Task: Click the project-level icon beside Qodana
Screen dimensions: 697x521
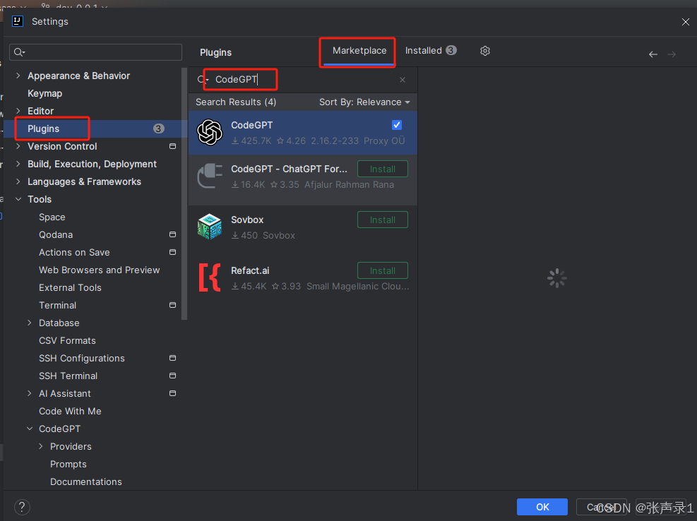Action: tap(172, 234)
